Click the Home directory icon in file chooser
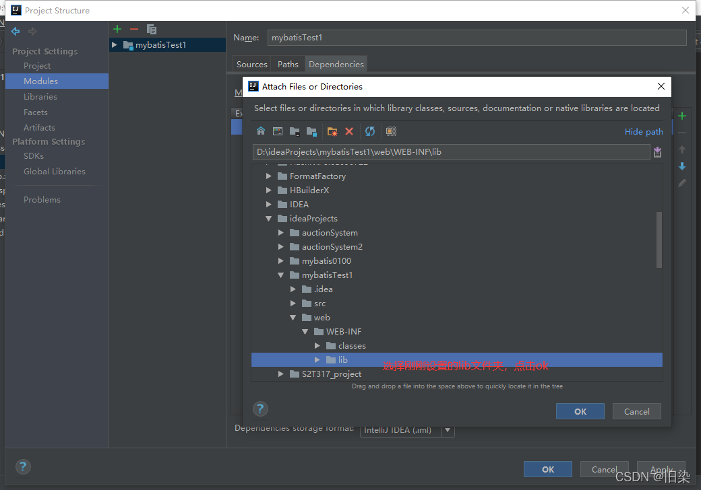701x490 pixels. click(x=261, y=131)
